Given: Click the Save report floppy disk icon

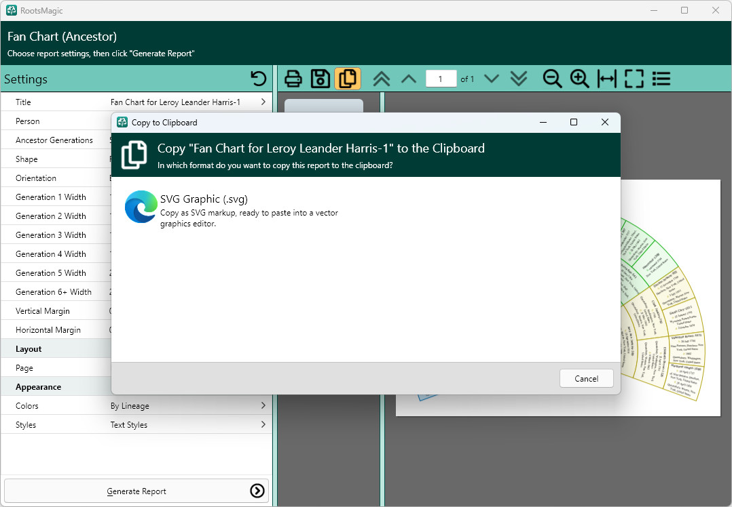Looking at the screenshot, I should (x=321, y=79).
